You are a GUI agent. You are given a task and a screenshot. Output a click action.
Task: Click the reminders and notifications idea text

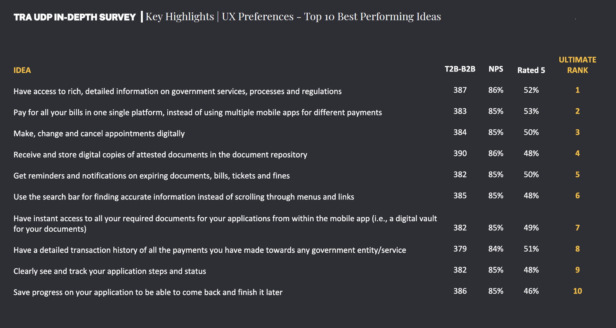point(151,176)
